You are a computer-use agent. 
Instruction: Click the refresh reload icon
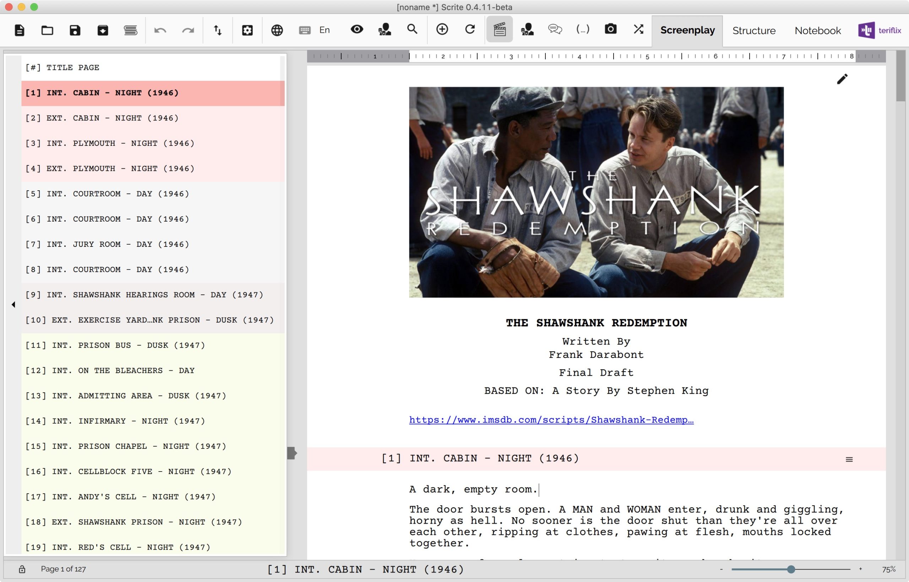tap(470, 29)
